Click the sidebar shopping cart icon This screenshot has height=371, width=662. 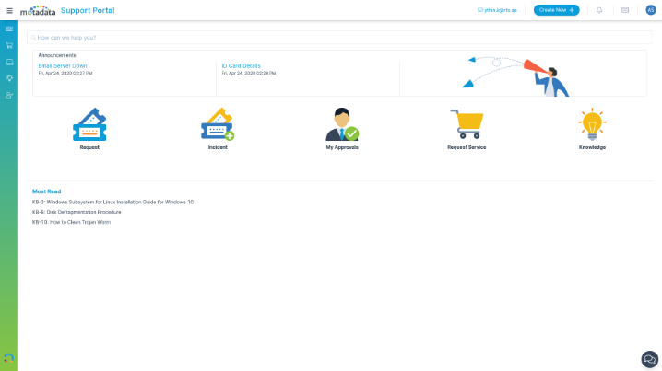tap(9, 45)
